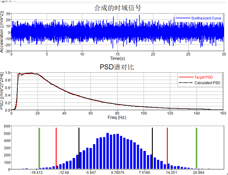Click the 20.984 tick label on histogram
This screenshot has height=175, width=228.
199,172
